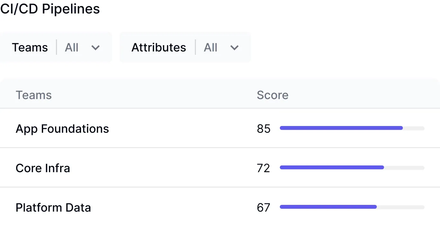Click the App Foundations purple score bar
The width and height of the screenshot is (440, 227).
click(x=341, y=128)
